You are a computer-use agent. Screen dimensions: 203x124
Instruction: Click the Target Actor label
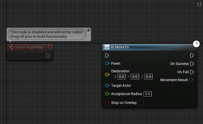121,86
